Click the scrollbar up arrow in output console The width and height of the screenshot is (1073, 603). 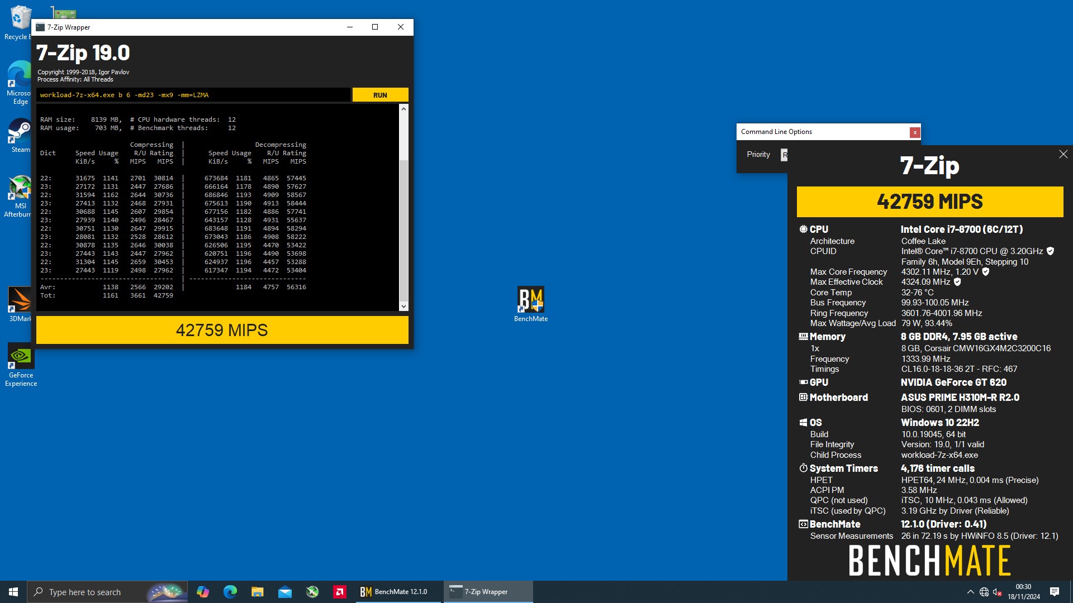(403, 109)
